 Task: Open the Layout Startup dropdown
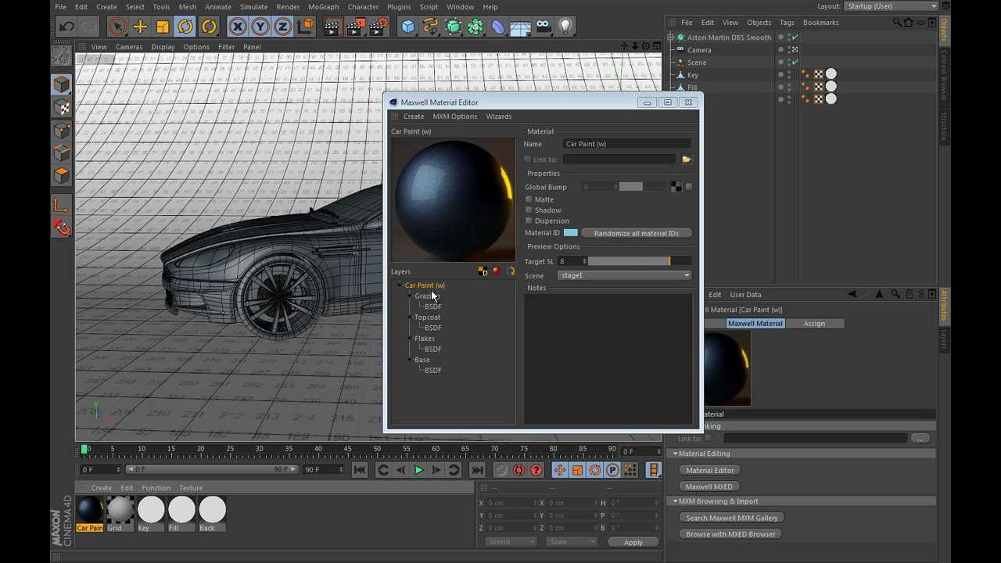(891, 6)
